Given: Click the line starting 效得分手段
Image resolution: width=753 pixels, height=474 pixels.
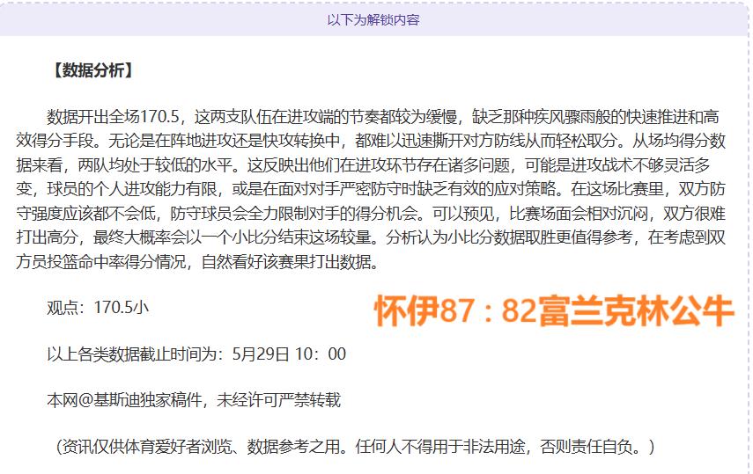Looking at the screenshot, I should point(371,141).
